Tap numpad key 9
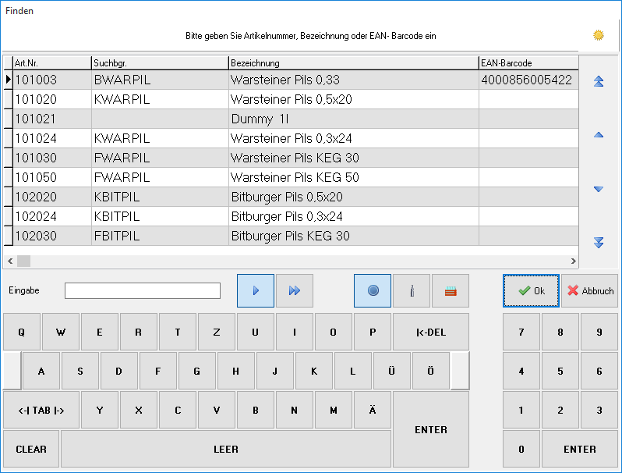Viewport: 622px width, 473px height. coord(599,332)
